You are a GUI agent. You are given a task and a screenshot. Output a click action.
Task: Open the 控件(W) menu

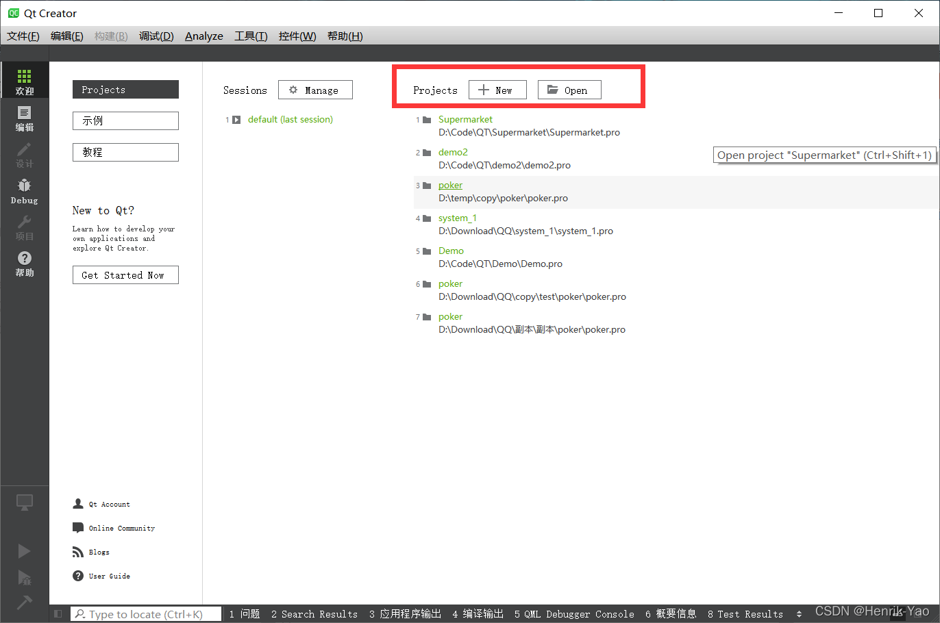[x=297, y=36]
